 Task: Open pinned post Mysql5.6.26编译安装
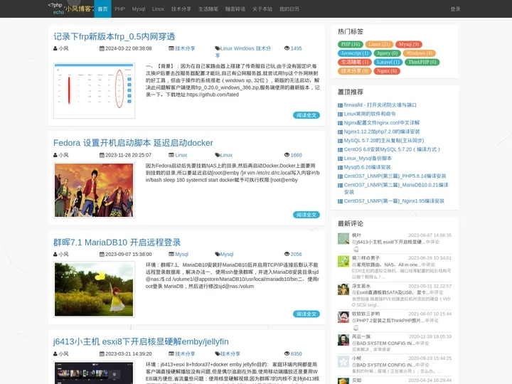pyautogui.click(x=367, y=167)
